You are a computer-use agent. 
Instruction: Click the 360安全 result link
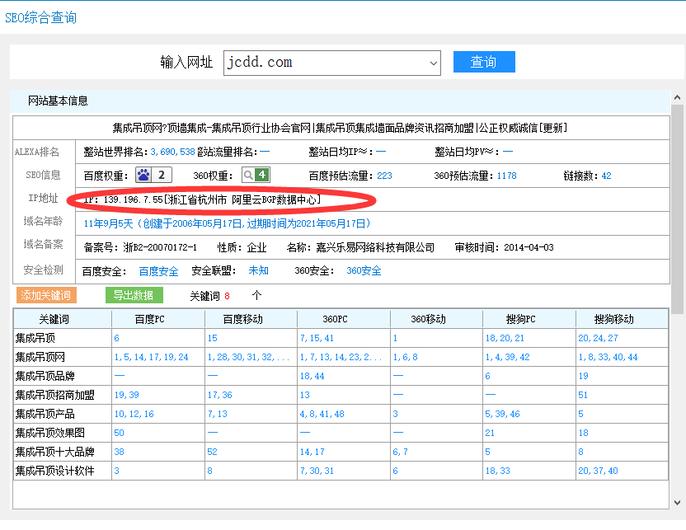364,270
